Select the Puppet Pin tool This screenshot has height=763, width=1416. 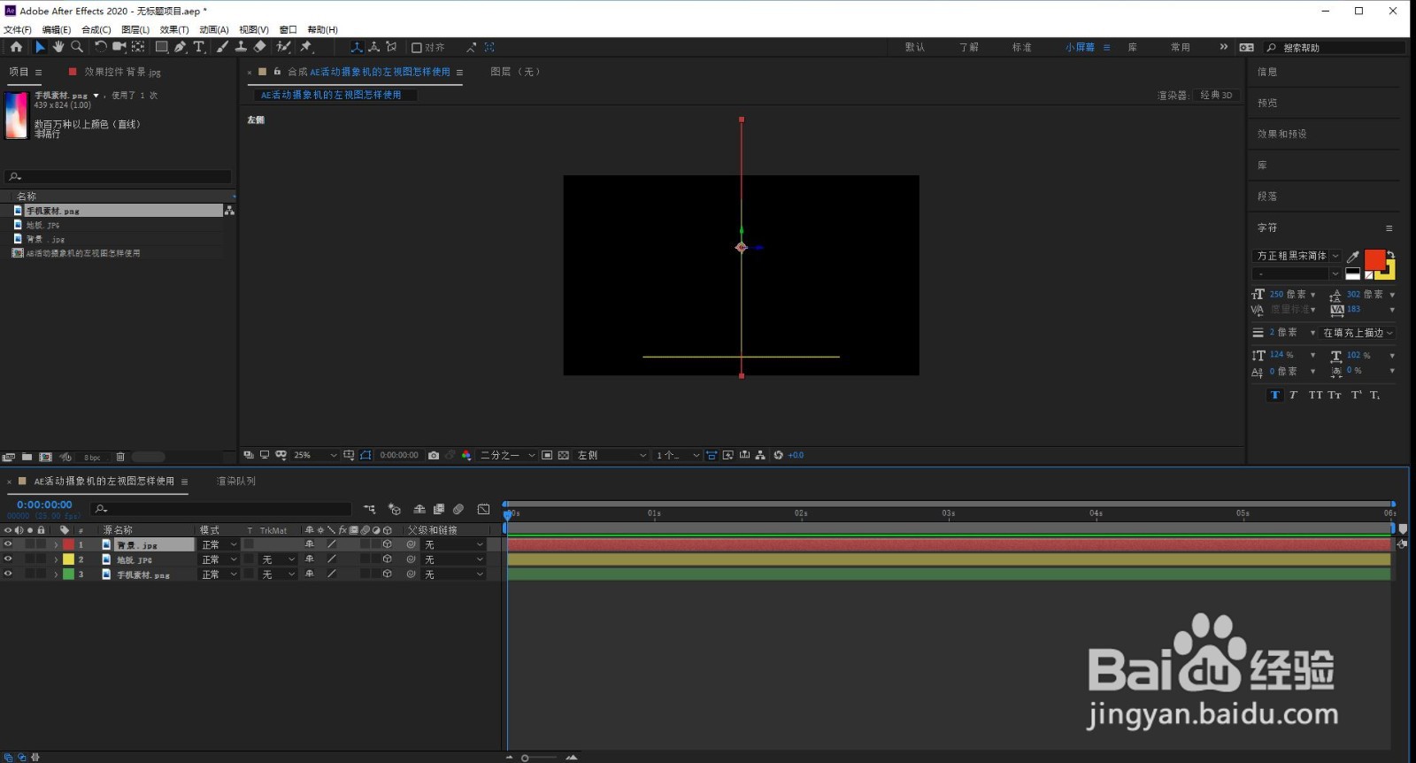click(x=306, y=47)
